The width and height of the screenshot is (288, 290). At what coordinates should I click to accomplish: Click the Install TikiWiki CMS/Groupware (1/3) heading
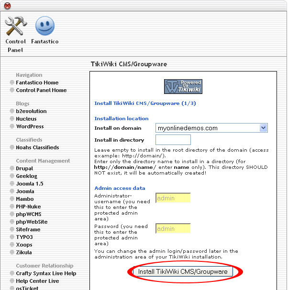tap(145, 103)
